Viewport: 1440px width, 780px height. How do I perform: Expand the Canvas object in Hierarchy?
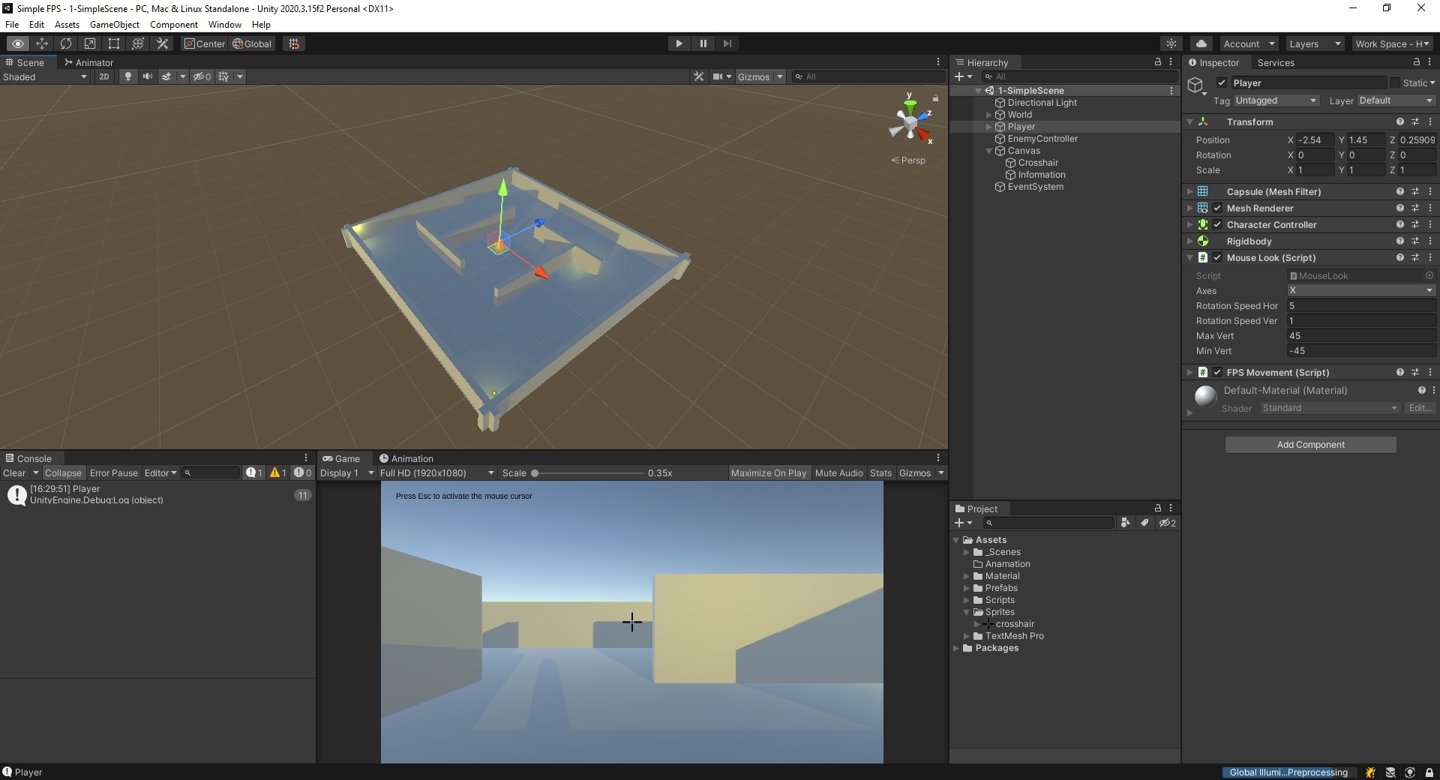pyautogui.click(x=988, y=151)
